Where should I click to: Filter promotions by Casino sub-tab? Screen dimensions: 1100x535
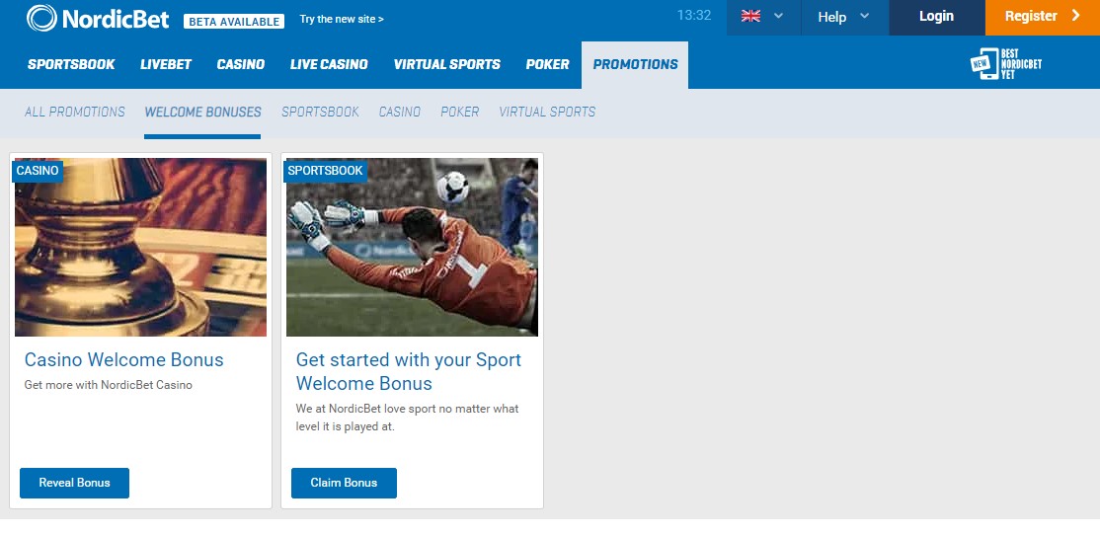point(400,112)
